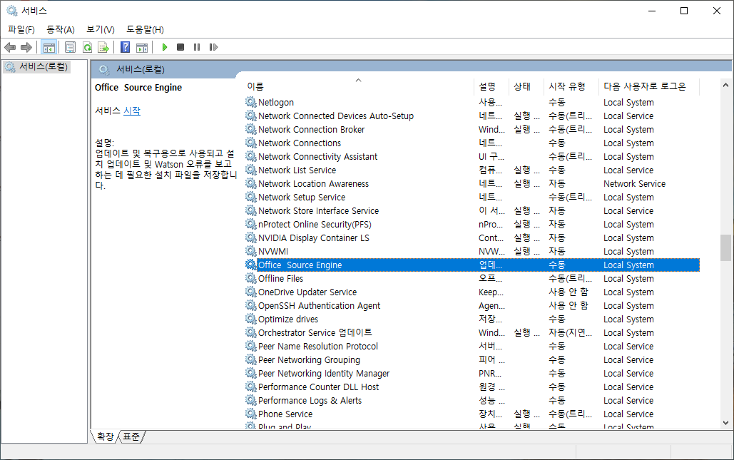Click the scrollbar down arrow
The image size is (734, 460).
(x=725, y=423)
